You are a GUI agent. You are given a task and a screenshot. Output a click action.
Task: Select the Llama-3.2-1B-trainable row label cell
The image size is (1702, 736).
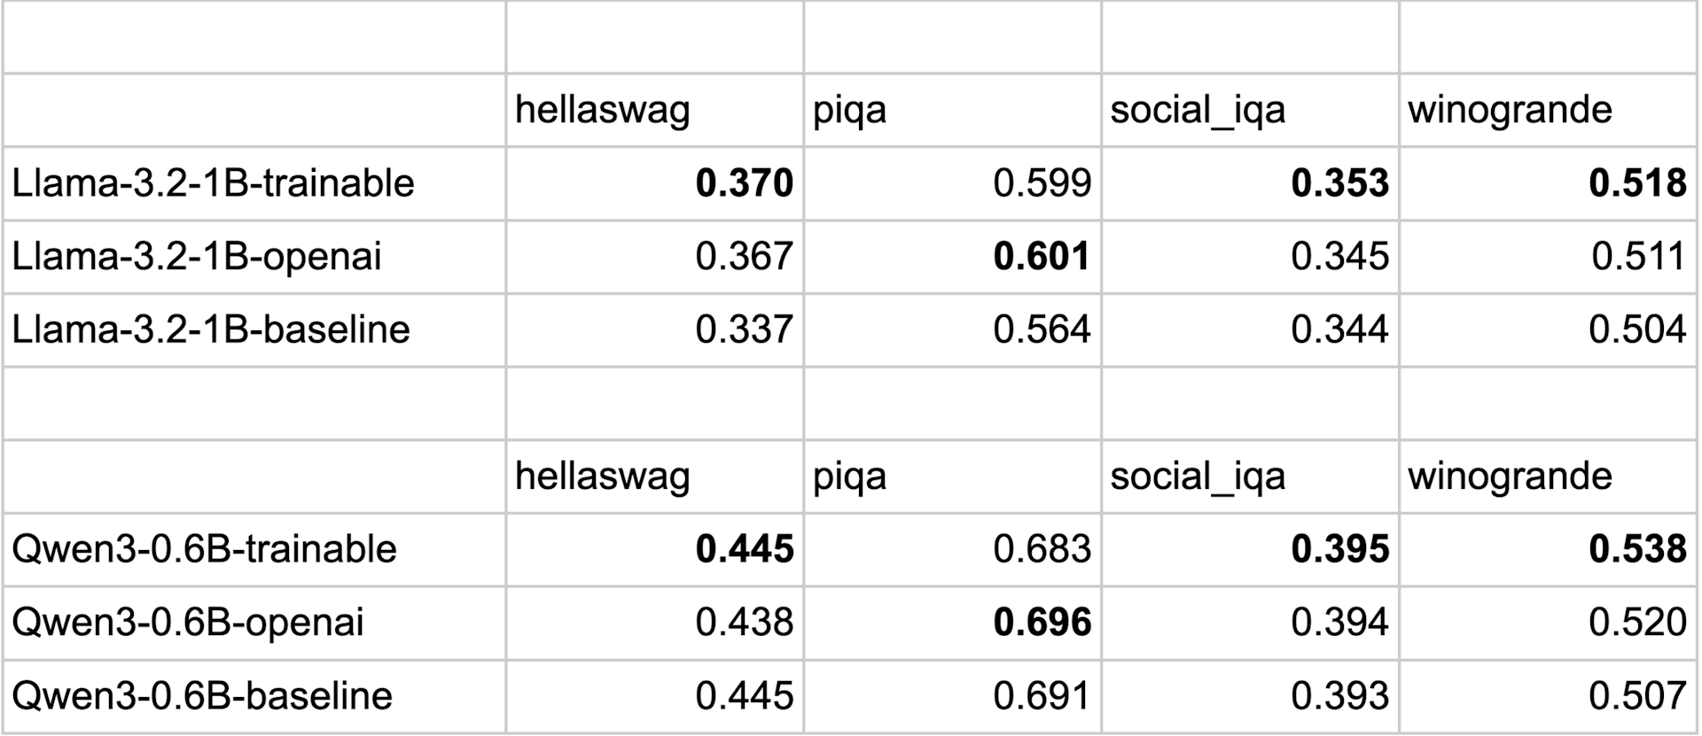(213, 183)
